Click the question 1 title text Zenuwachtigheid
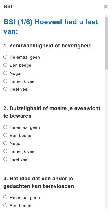 pos(47,46)
